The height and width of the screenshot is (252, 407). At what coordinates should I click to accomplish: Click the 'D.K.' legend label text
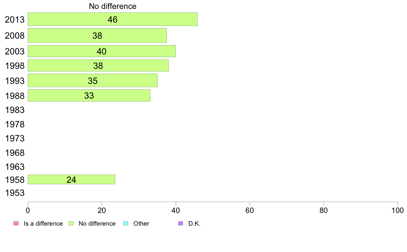pos(194,224)
